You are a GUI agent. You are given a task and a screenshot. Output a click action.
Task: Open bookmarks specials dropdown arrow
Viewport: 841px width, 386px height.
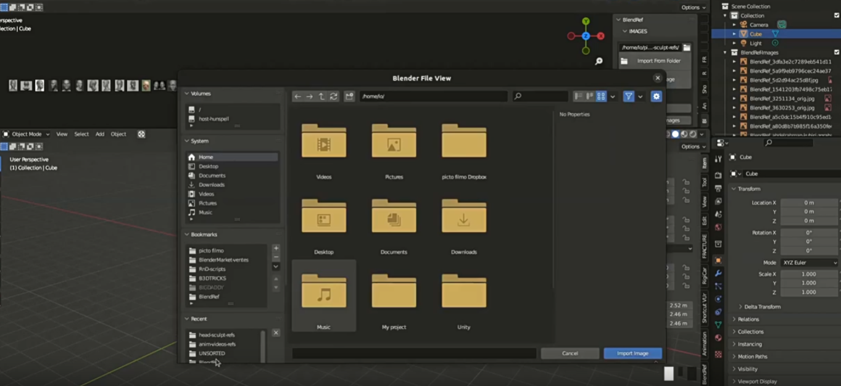click(276, 266)
